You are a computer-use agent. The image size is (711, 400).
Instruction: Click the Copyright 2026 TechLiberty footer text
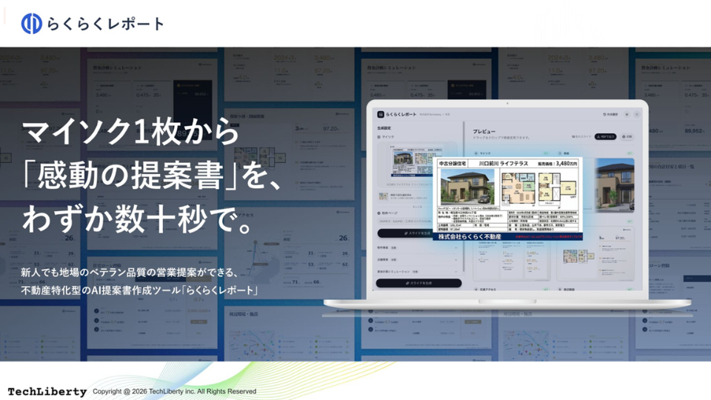[x=175, y=391]
